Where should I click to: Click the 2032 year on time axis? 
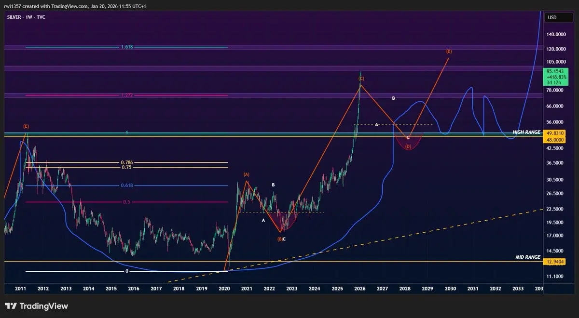(x=495, y=289)
